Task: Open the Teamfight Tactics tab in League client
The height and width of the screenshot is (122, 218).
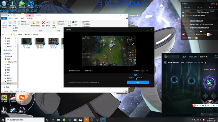Action: (x=193, y=57)
